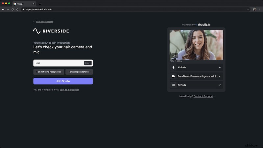Select "I am not using headphones"
The height and width of the screenshot is (148, 263).
[x=48, y=72]
